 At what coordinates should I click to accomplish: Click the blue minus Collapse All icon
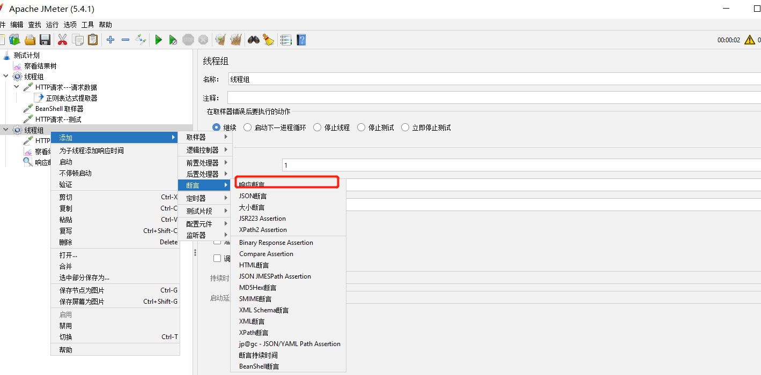125,40
